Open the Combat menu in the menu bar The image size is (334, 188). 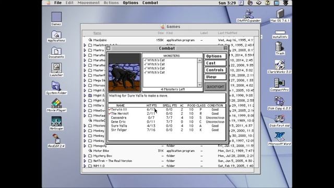click(150, 3)
